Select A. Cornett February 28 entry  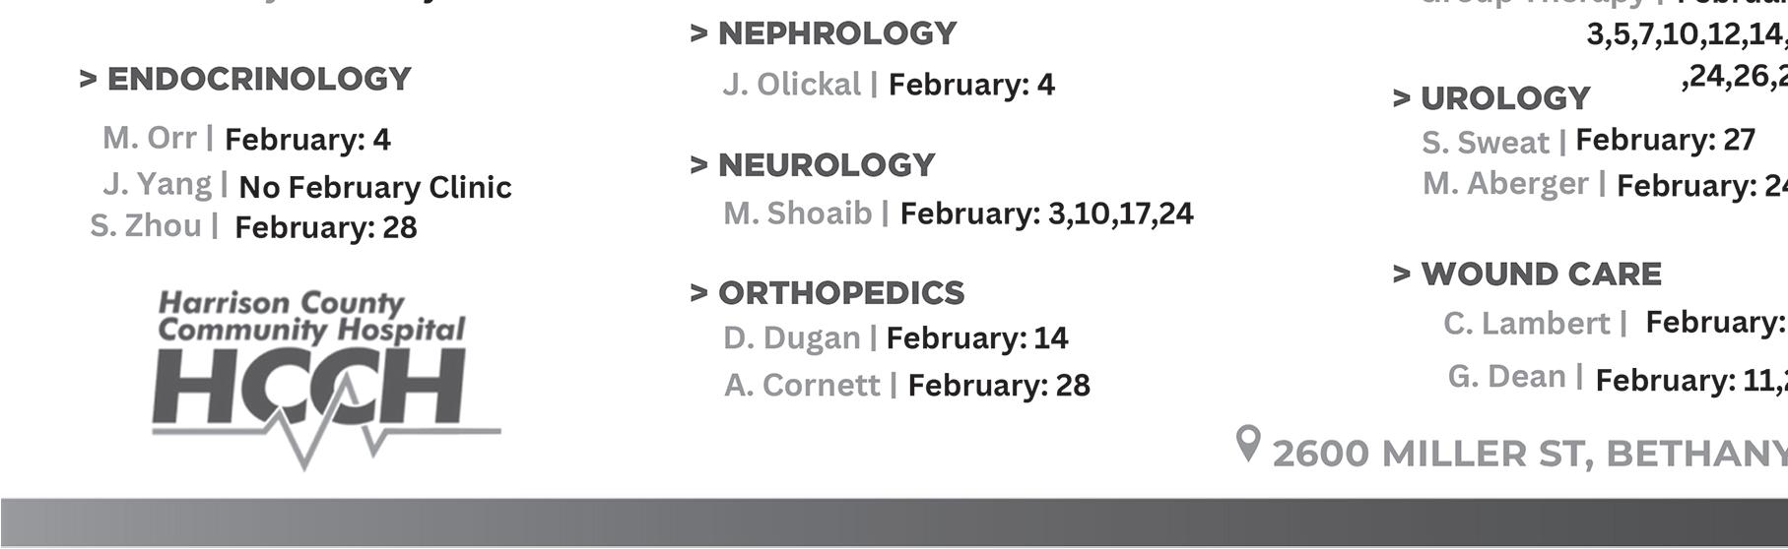[907, 385]
